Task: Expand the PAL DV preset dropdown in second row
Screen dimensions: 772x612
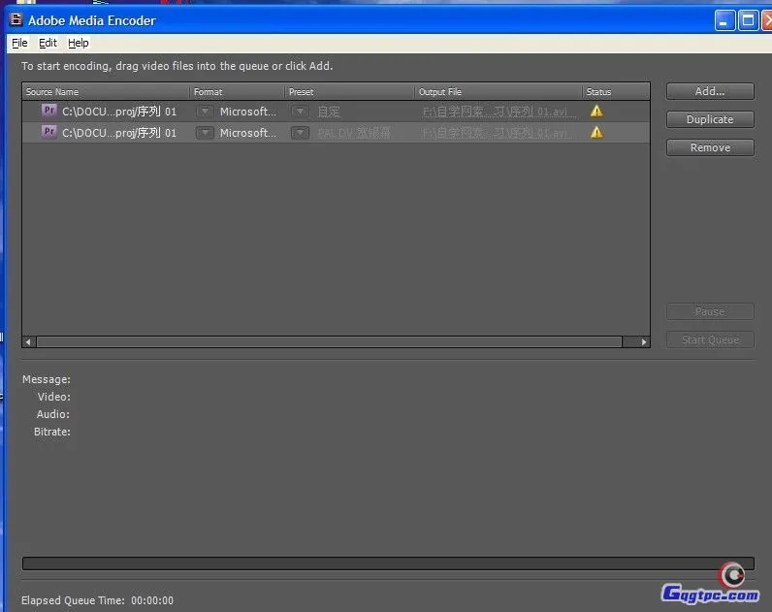Action: [301, 133]
